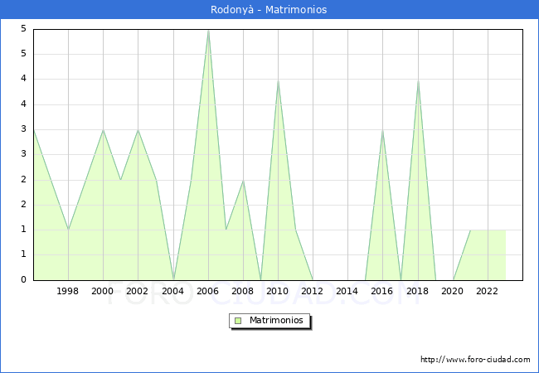Select the 2000 x-axis label
Viewport: 539px width, 373px height.
[x=103, y=291]
